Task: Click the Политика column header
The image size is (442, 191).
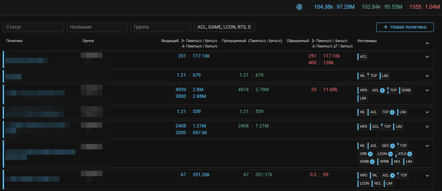Action: [14, 41]
